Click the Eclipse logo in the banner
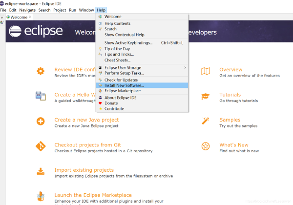 point(36,31)
